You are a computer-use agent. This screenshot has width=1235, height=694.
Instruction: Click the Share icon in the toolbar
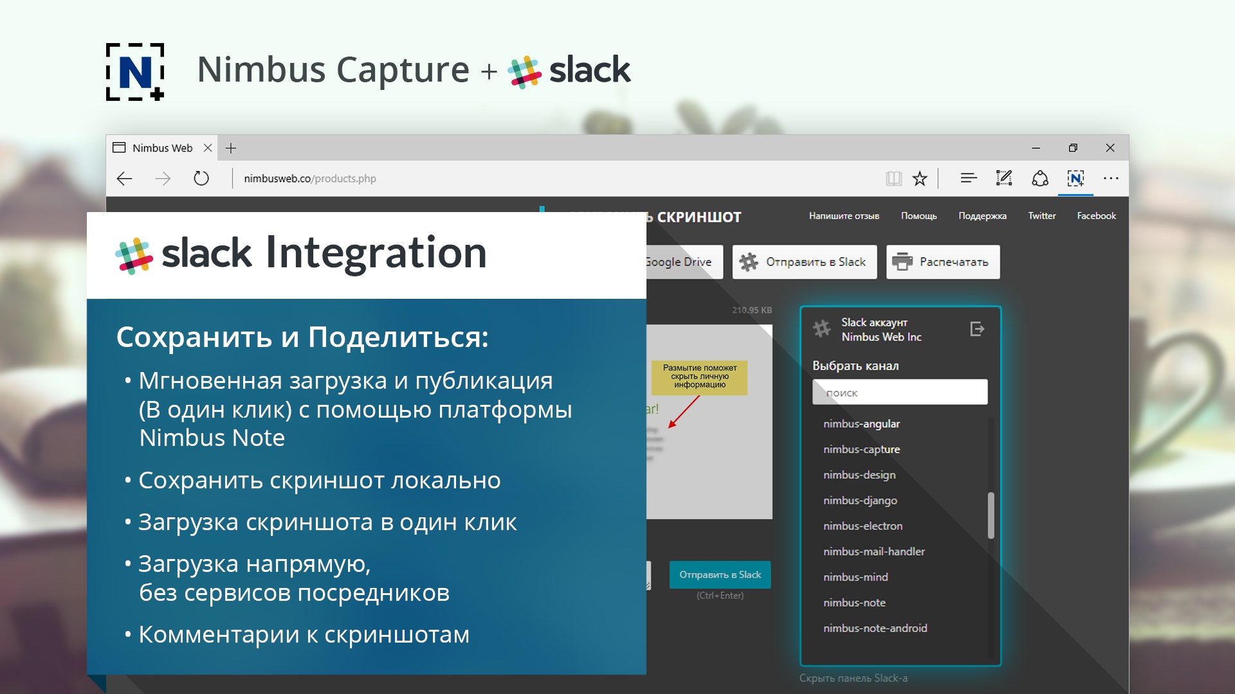point(1040,179)
